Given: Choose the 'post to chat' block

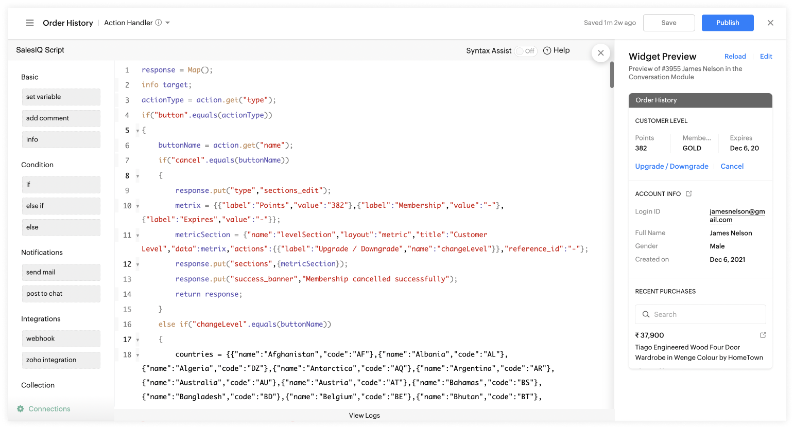Looking at the screenshot, I should 61,294.
